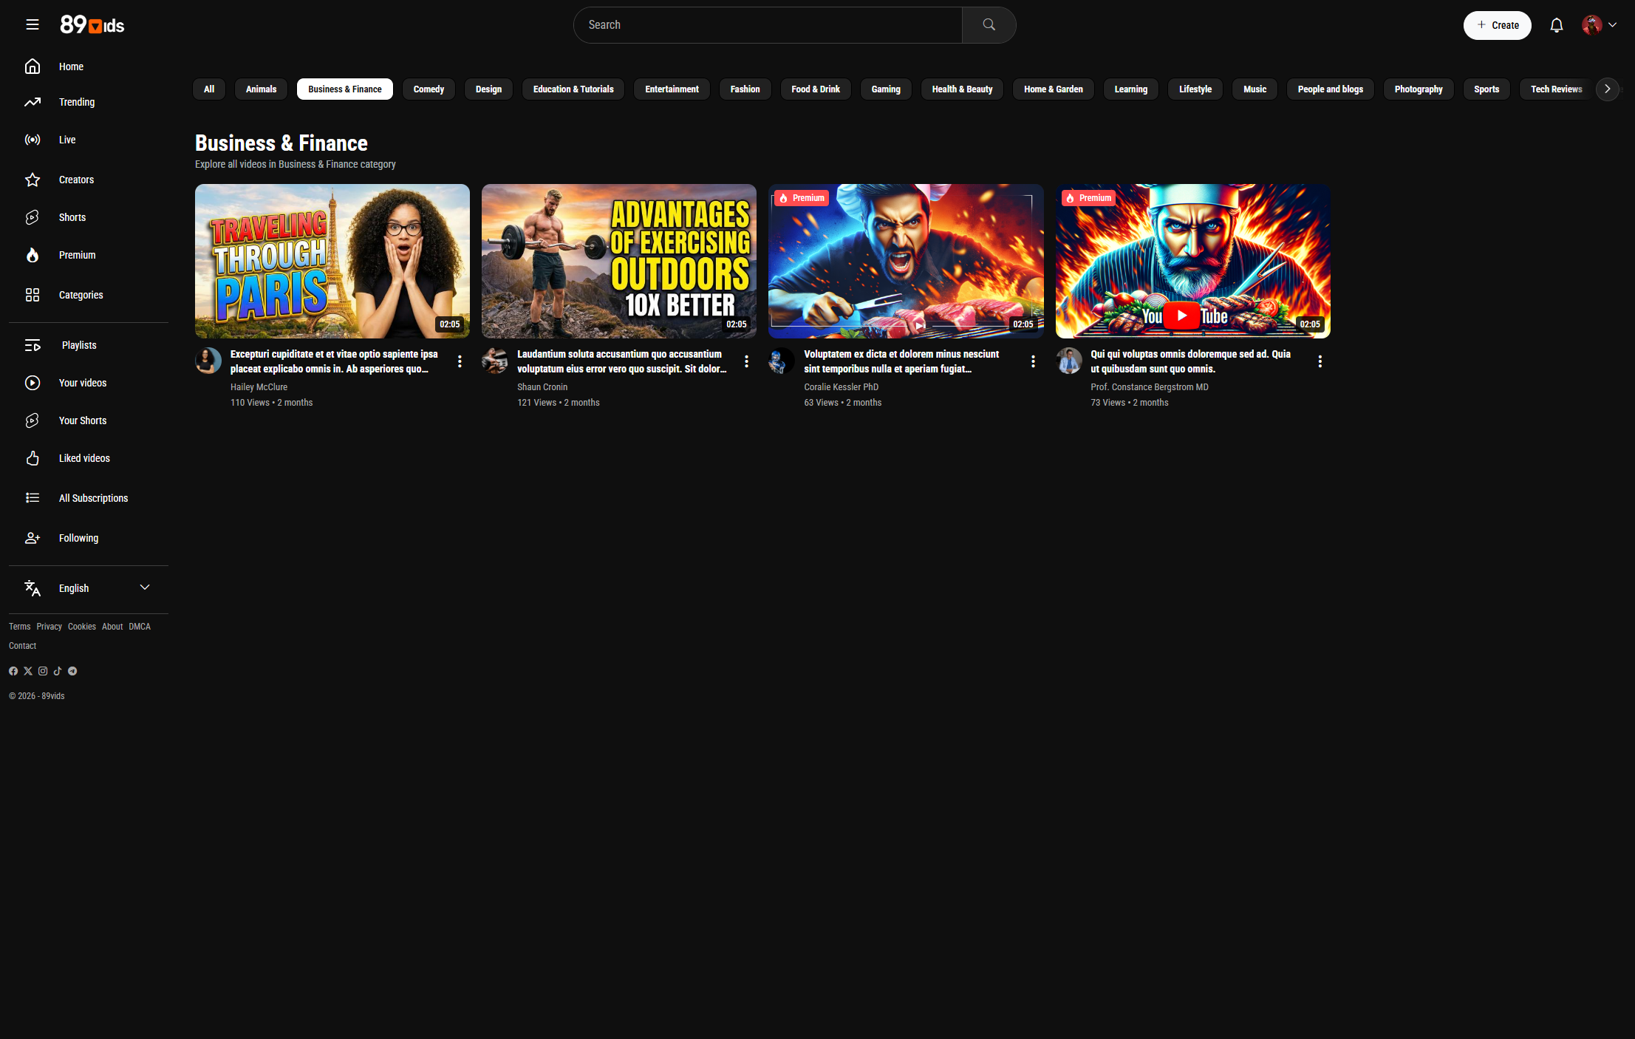Click the Telegram social icon

pyautogui.click(x=72, y=671)
